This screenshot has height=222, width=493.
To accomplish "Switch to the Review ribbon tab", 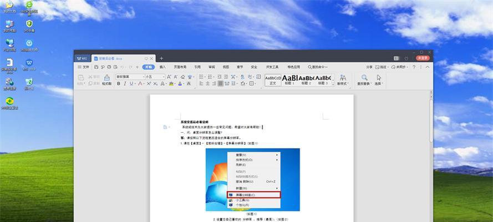I will click(x=212, y=67).
